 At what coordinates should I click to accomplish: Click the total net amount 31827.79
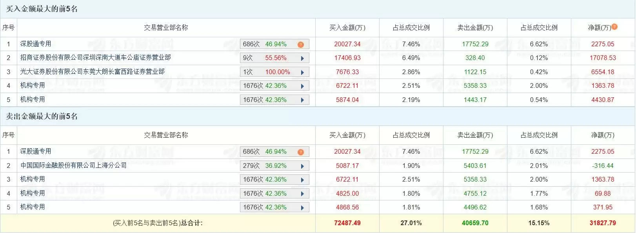pos(603,223)
